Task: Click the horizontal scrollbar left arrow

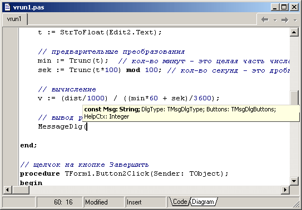Action: tap(7, 190)
